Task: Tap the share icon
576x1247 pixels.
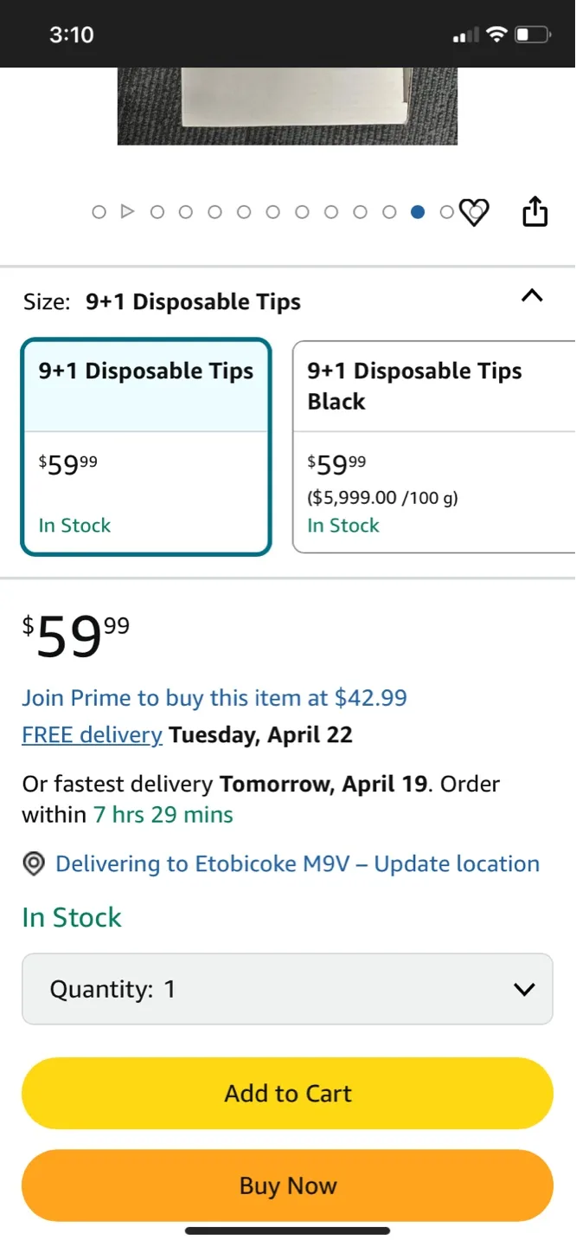Action: [x=535, y=211]
